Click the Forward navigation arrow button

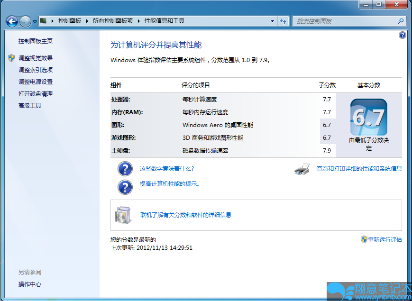tap(26, 21)
